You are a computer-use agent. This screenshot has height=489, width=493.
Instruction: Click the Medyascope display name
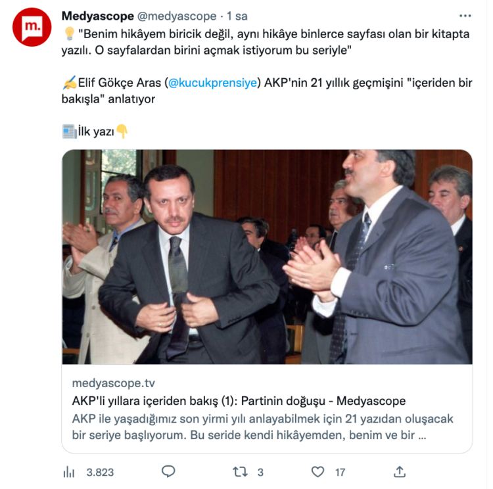[x=98, y=16]
